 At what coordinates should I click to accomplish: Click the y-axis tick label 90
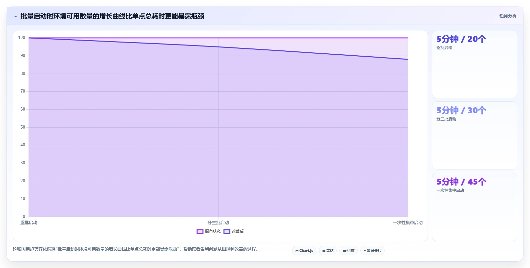point(23,56)
